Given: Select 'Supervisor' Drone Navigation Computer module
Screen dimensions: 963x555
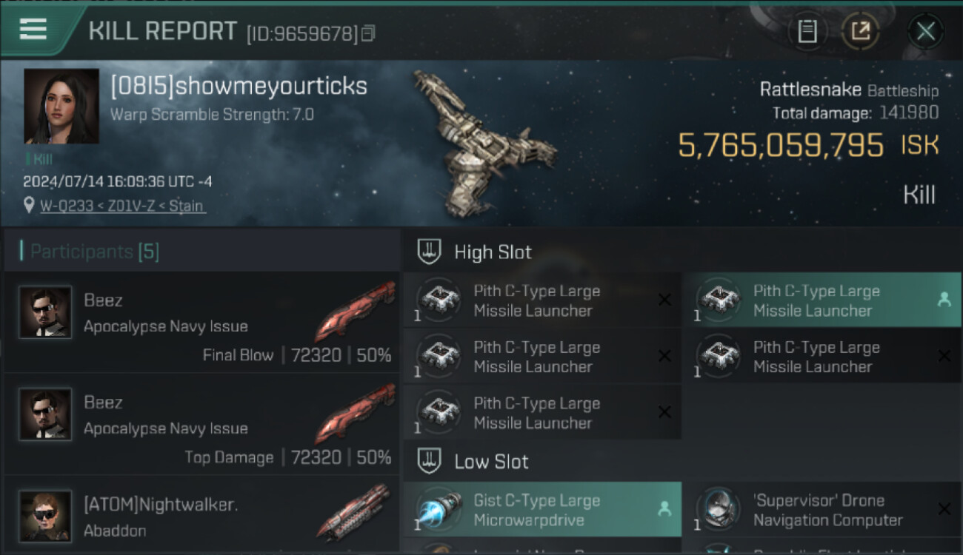Looking at the screenshot, I should (822, 510).
